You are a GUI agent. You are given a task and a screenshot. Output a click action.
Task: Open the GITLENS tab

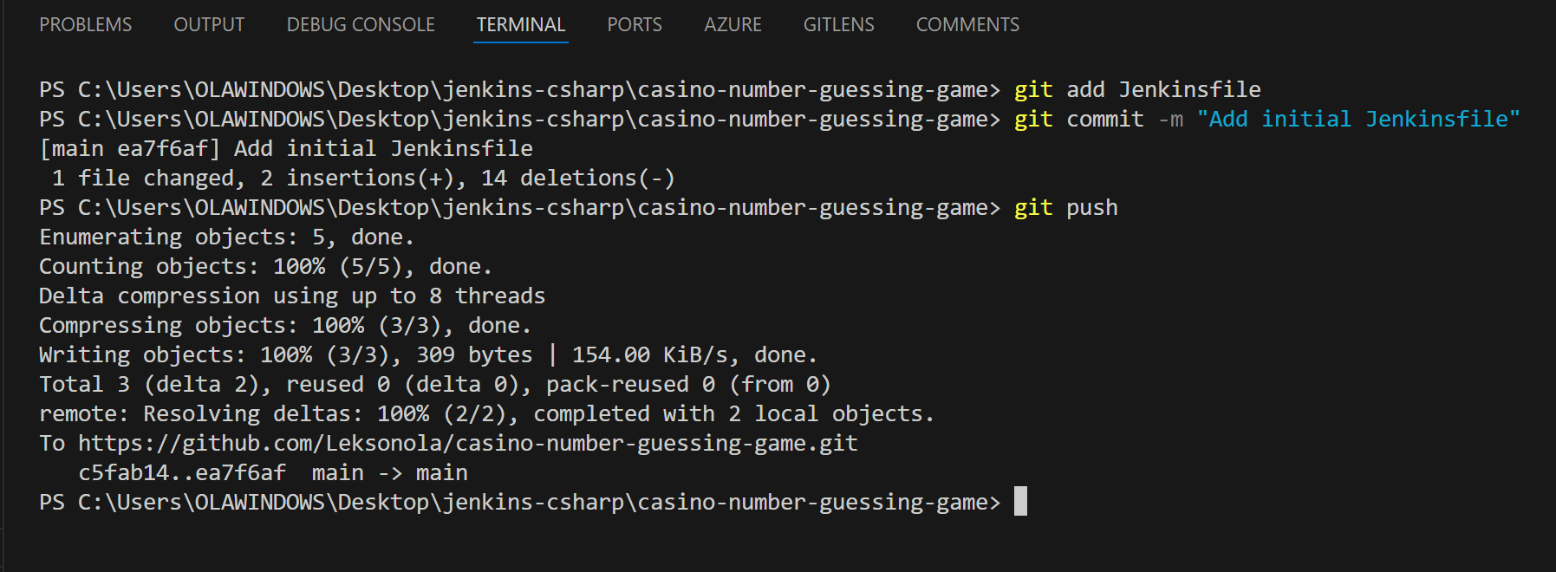(838, 24)
